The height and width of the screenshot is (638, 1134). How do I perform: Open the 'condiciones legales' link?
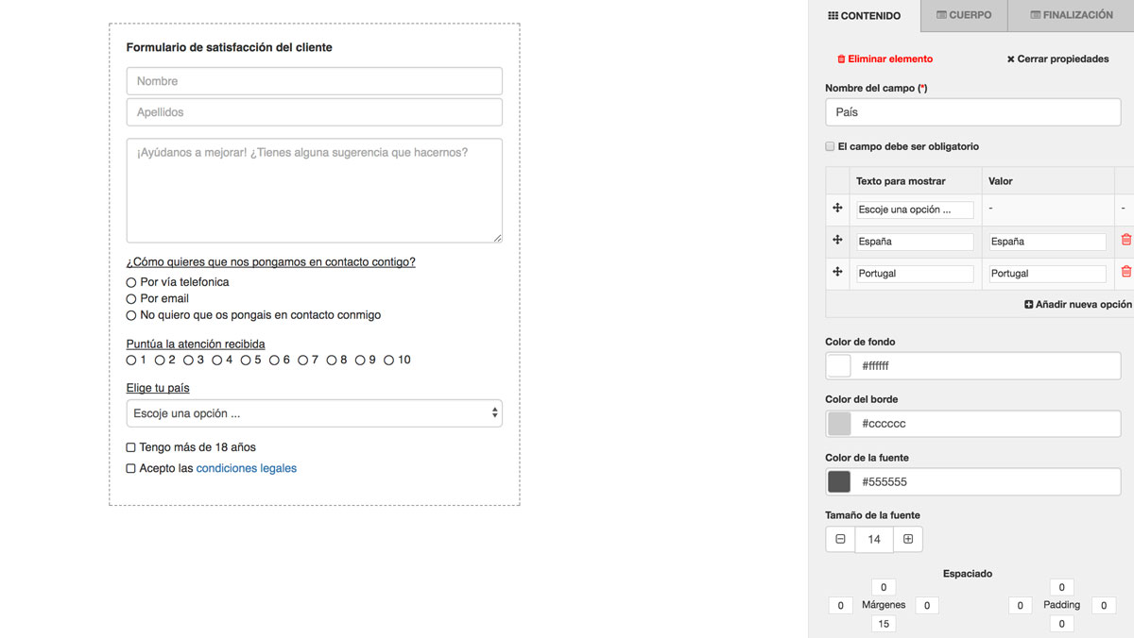pyautogui.click(x=246, y=468)
